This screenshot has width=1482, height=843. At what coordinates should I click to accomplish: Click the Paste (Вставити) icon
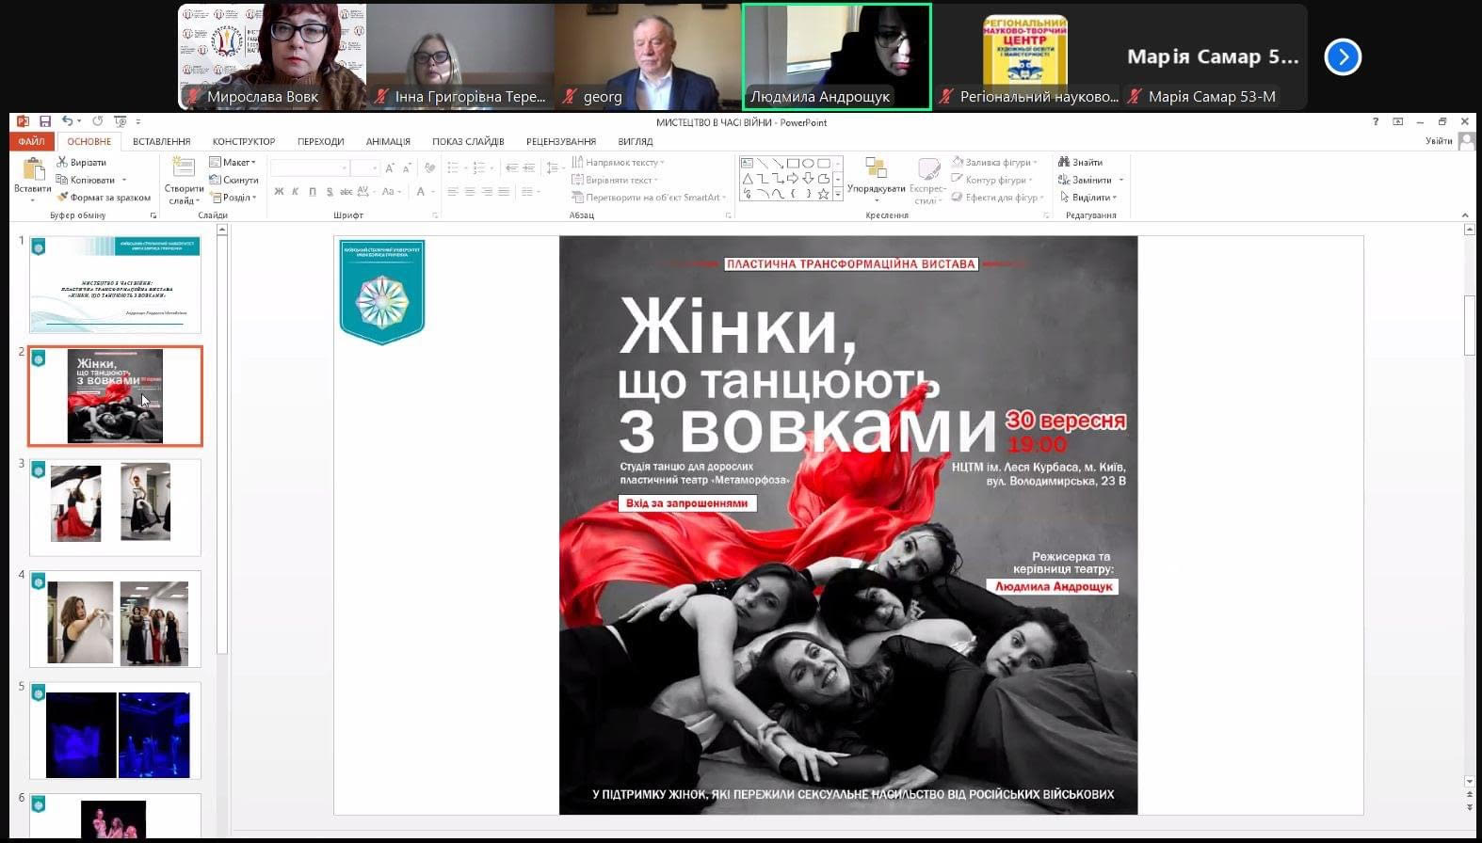point(33,170)
